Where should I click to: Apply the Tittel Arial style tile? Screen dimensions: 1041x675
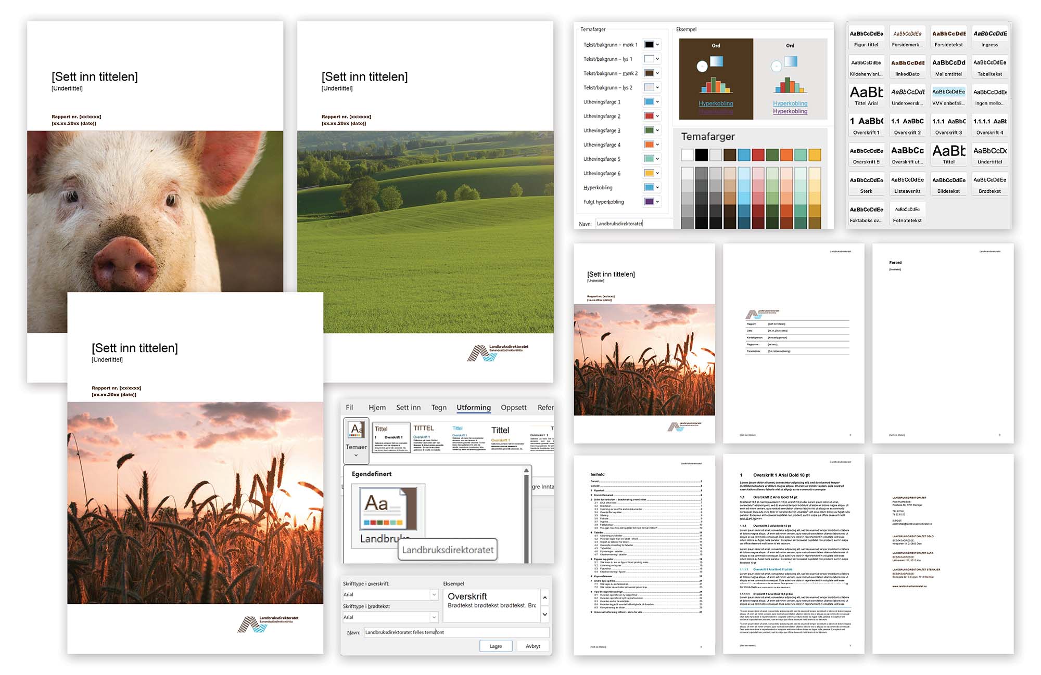click(866, 96)
